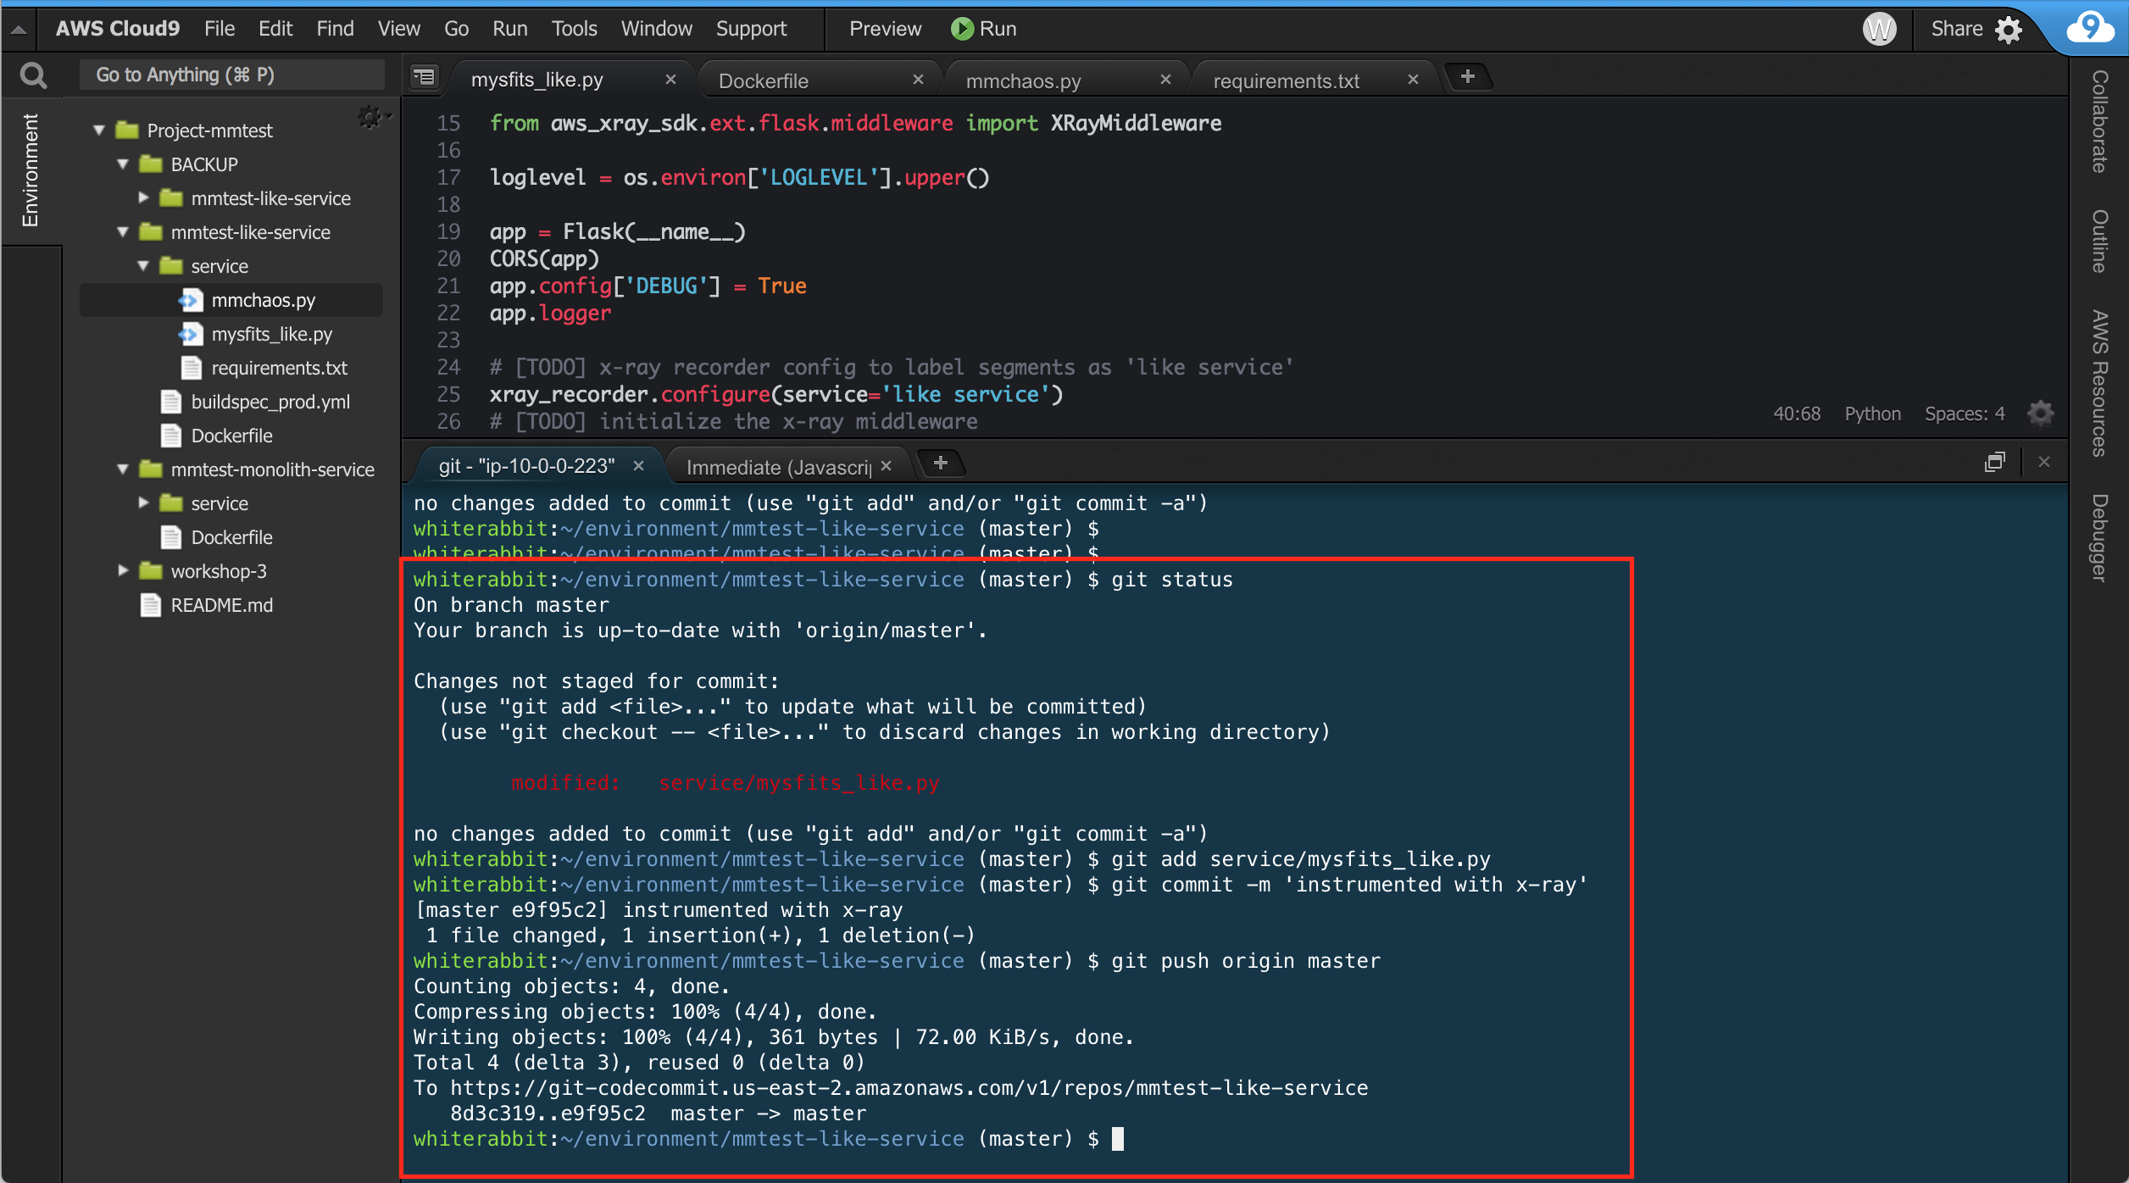Open the Python language mode selector
Screen dimensions: 2129x1183
point(1872,414)
